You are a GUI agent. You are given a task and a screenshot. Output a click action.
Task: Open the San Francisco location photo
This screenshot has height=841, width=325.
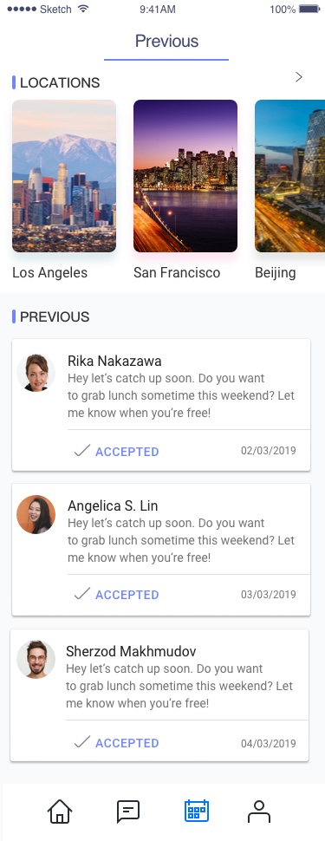(185, 176)
